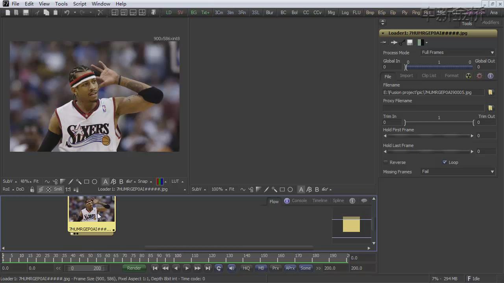The height and width of the screenshot is (283, 504).
Task: Open the Missing Frames dropdown
Action: coord(458,172)
